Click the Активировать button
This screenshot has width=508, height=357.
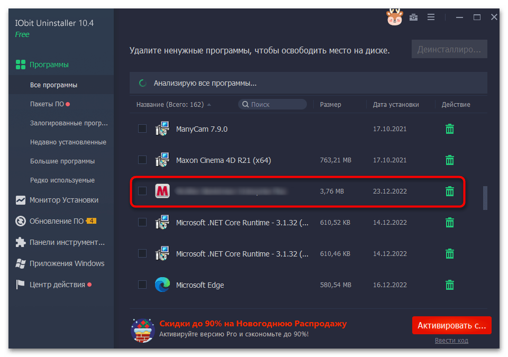(x=451, y=325)
